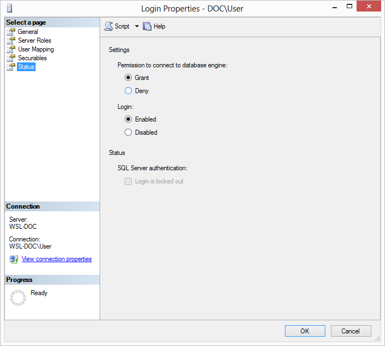Click the Script toolbar button
The width and height of the screenshot is (385, 346).
pos(117,26)
